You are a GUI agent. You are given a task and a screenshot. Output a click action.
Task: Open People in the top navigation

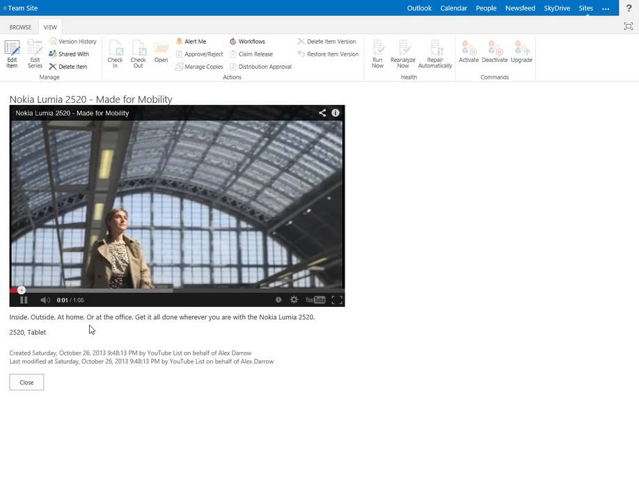click(486, 8)
